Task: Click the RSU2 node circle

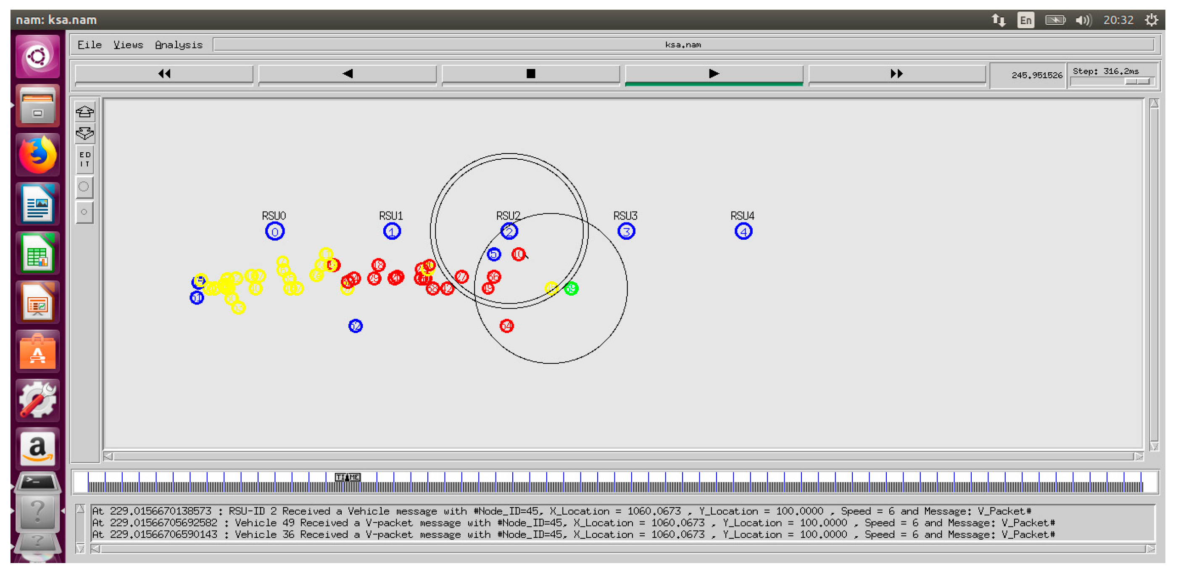Action: click(x=509, y=232)
